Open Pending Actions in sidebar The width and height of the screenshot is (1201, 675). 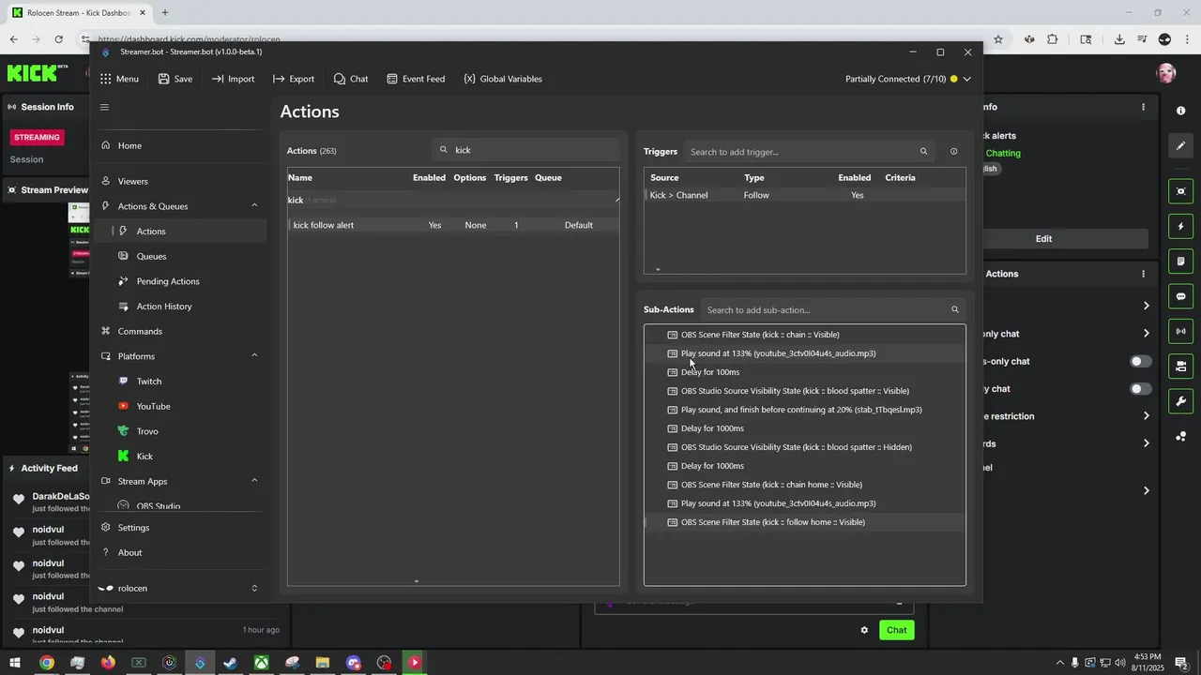(168, 281)
